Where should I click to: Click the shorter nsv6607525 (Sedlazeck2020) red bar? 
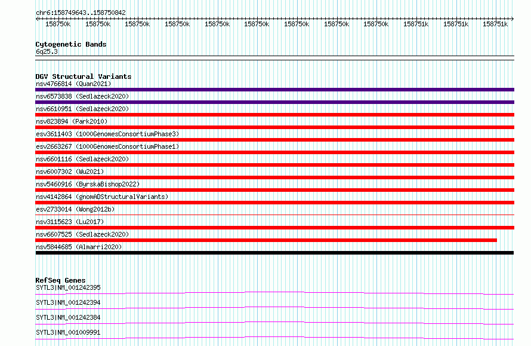tap(266, 240)
